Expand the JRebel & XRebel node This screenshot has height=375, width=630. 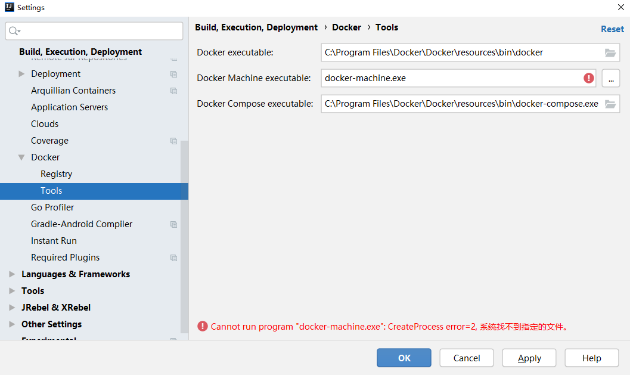pyautogui.click(x=11, y=308)
